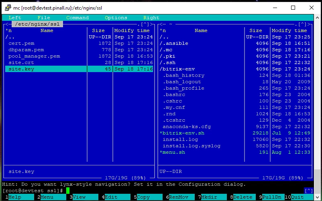Viewport: 322px width, 201px height.
Task: Open the Left panel menu
Action: (x=15, y=18)
